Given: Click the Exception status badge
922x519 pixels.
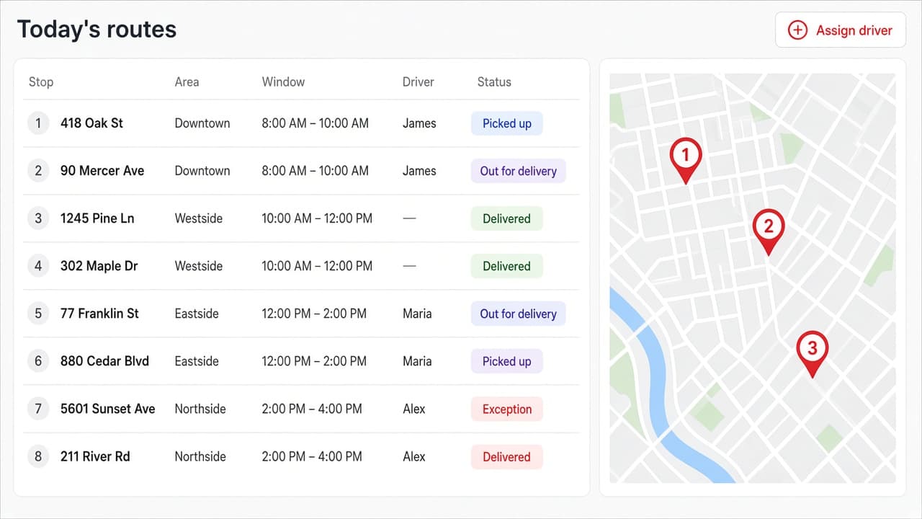Looking at the screenshot, I should [507, 409].
